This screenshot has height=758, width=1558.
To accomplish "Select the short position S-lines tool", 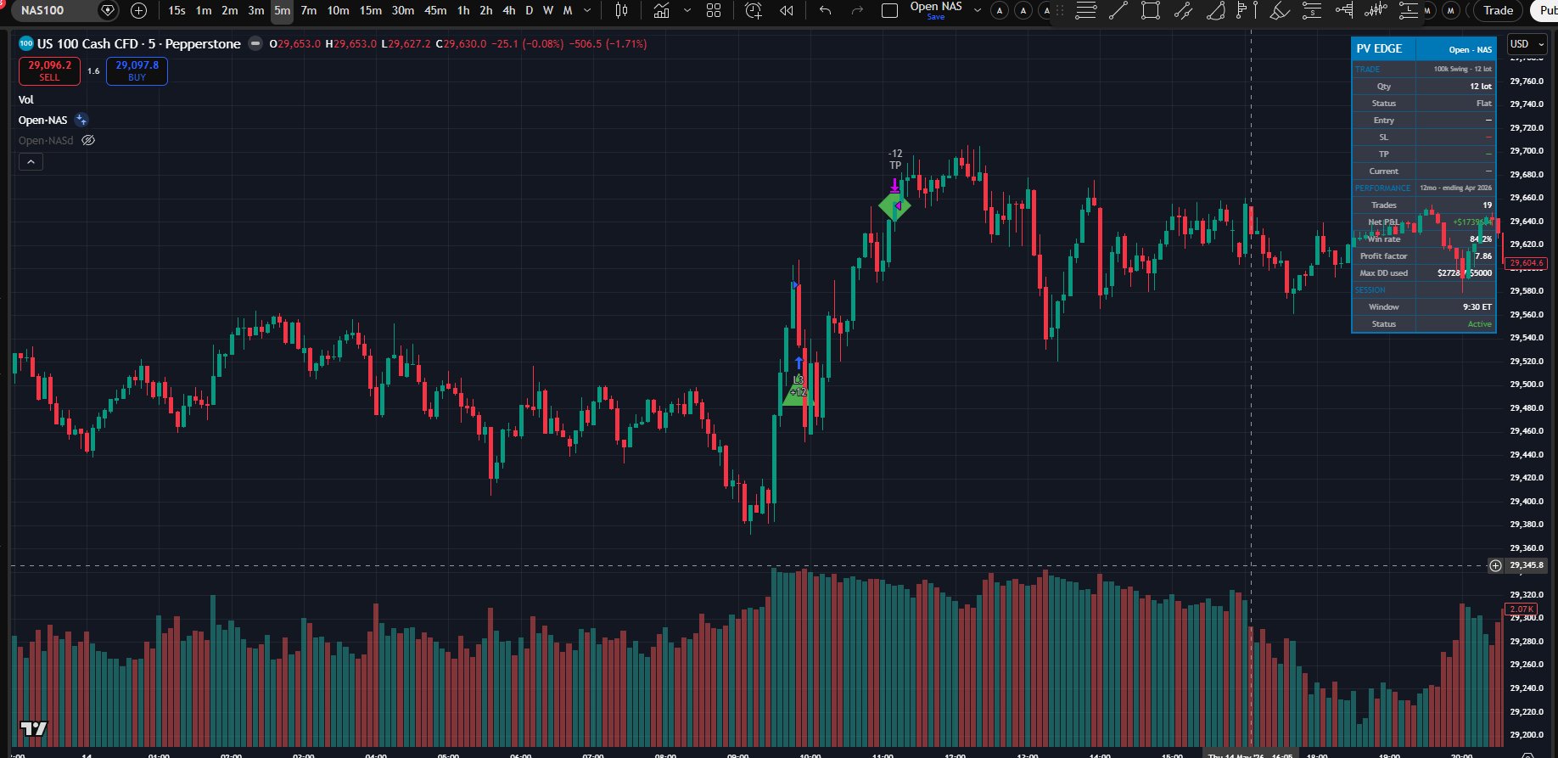I will pyautogui.click(x=1312, y=10).
